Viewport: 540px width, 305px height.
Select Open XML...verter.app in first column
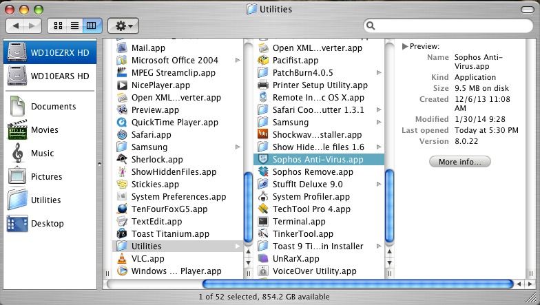[x=178, y=98]
